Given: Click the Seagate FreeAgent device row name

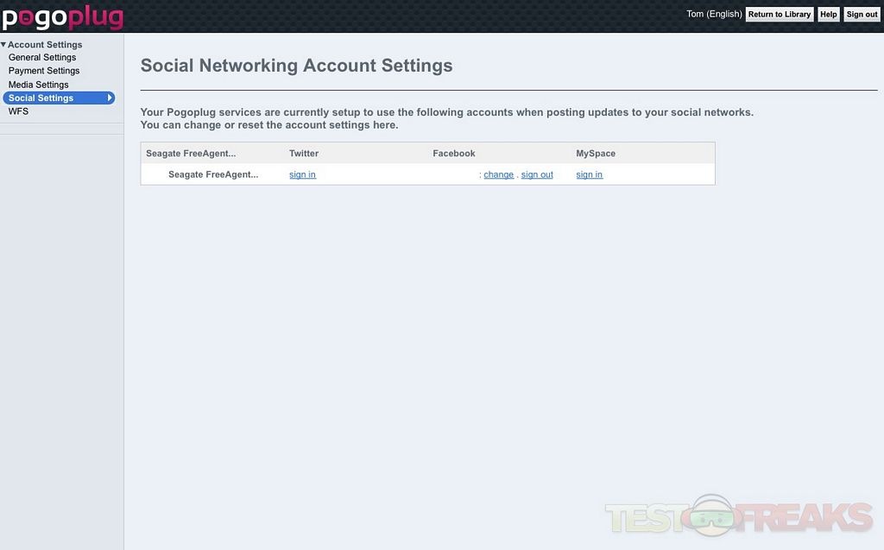Looking at the screenshot, I should pos(213,174).
